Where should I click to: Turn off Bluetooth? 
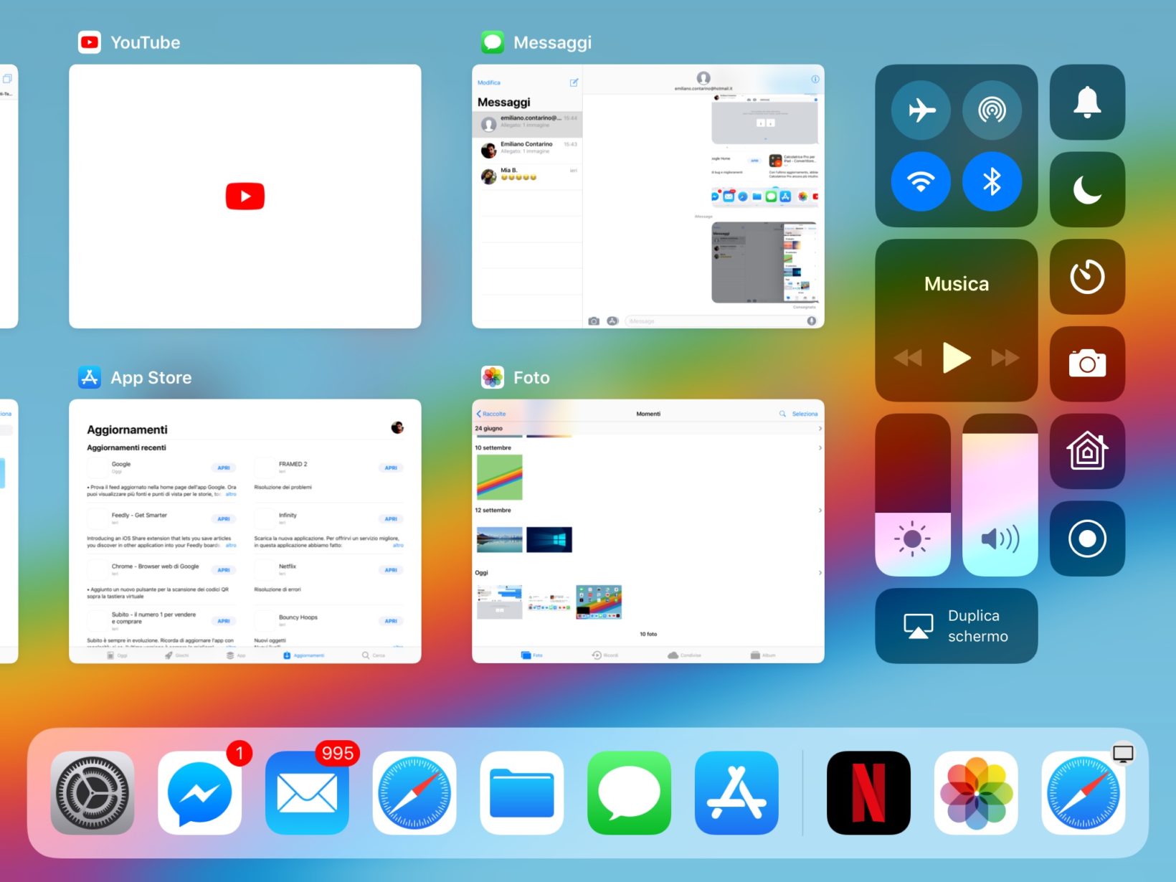click(x=992, y=181)
